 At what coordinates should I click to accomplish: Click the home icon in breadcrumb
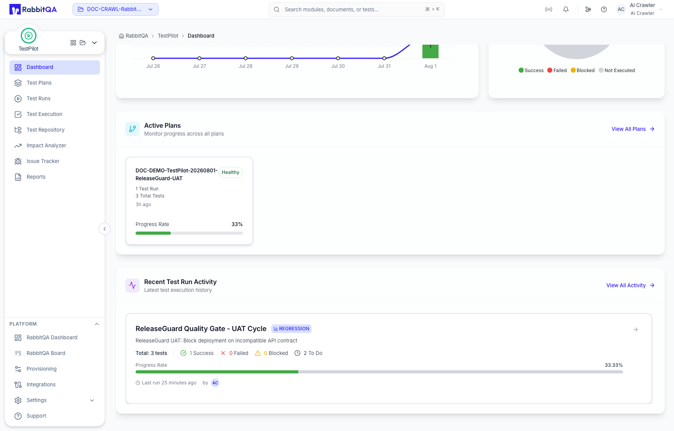click(x=121, y=36)
